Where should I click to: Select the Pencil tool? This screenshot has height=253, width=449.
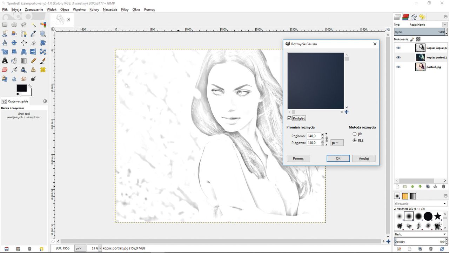[33, 61]
